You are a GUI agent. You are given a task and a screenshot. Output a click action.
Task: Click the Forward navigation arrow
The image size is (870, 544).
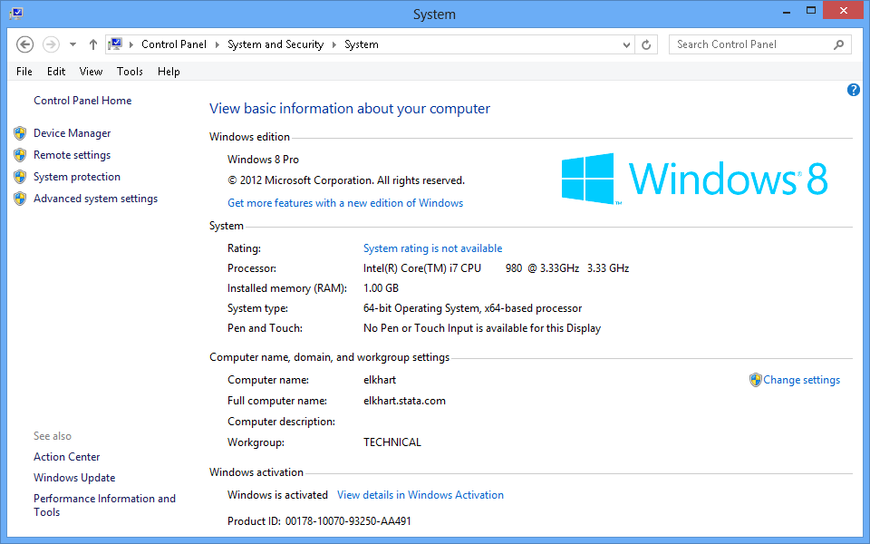51,44
